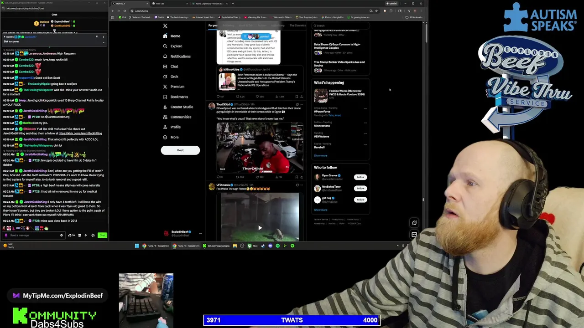The width and height of the screenshot is (584, 328).
Task: Bookmark this page with star icon
Action: tap(376, 10)
